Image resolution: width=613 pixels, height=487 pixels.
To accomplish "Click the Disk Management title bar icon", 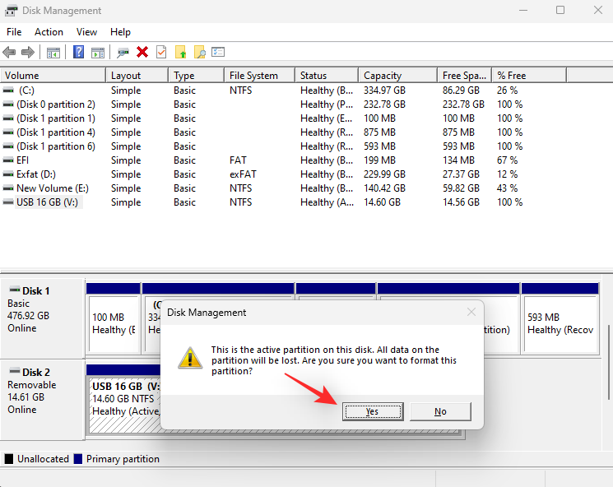I will click(x=11, y=11).
